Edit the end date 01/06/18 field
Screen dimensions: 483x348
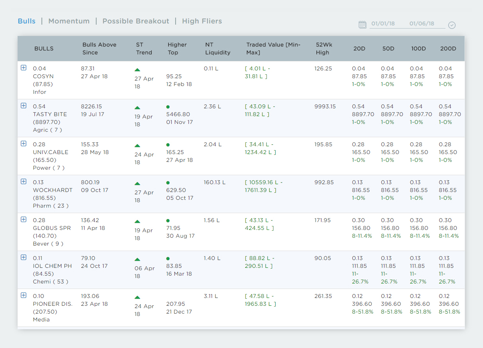[x=422, y=24]
